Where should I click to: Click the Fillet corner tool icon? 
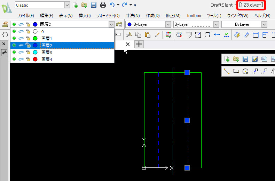[x=207, y=35]
